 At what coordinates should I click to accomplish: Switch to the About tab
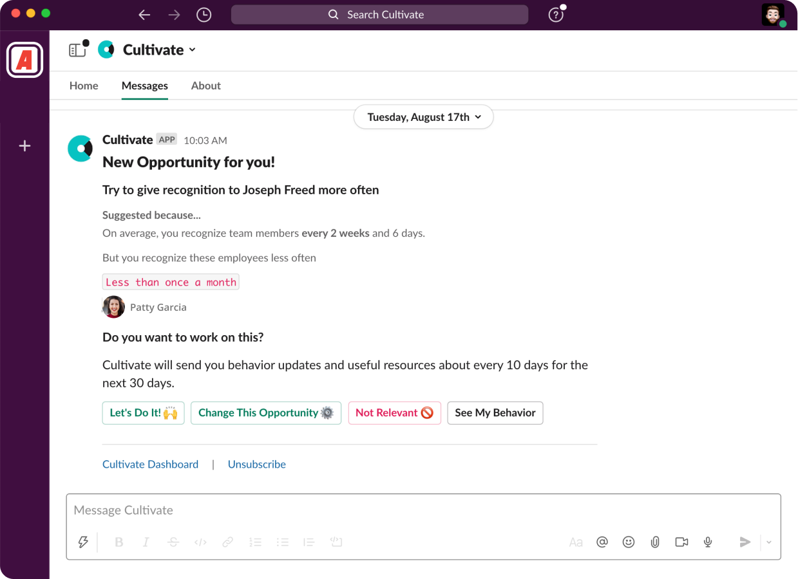(205, 86)
